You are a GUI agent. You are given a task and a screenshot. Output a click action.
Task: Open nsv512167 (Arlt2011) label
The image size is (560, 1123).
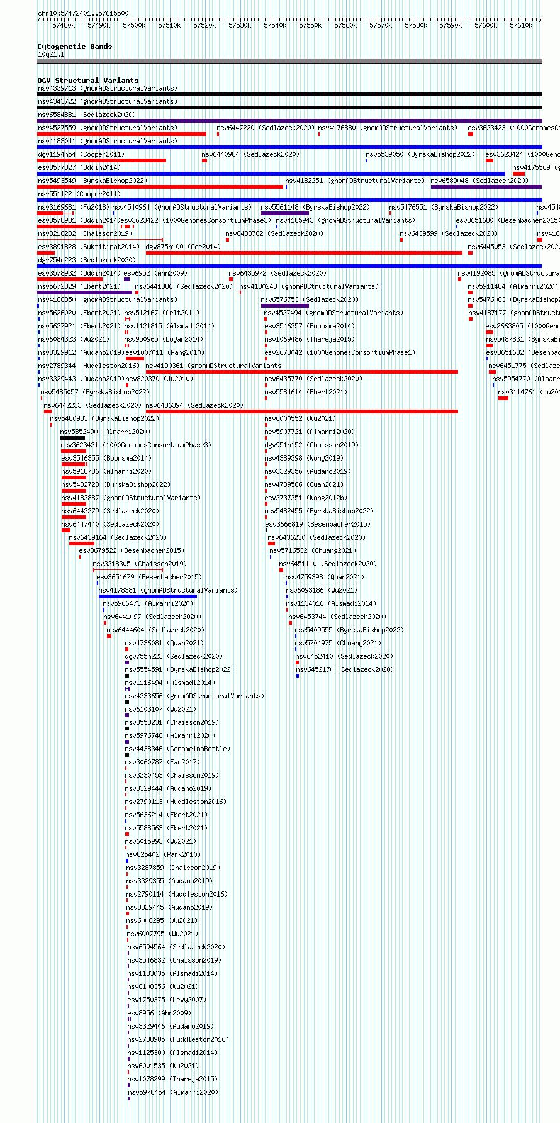(162, 313)
